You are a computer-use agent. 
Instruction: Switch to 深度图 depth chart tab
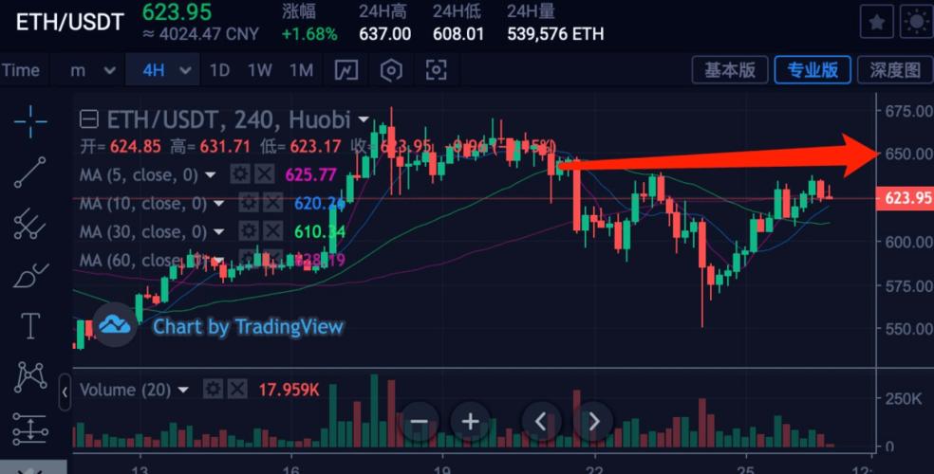pyautogui.click(x=894, y=70)
